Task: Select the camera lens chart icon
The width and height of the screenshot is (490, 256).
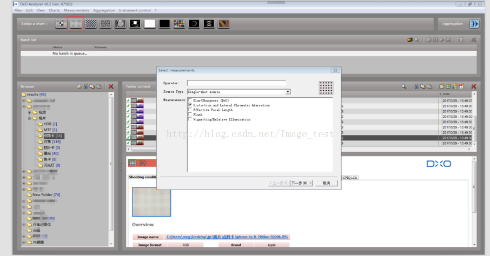Action: click(209, 24)
